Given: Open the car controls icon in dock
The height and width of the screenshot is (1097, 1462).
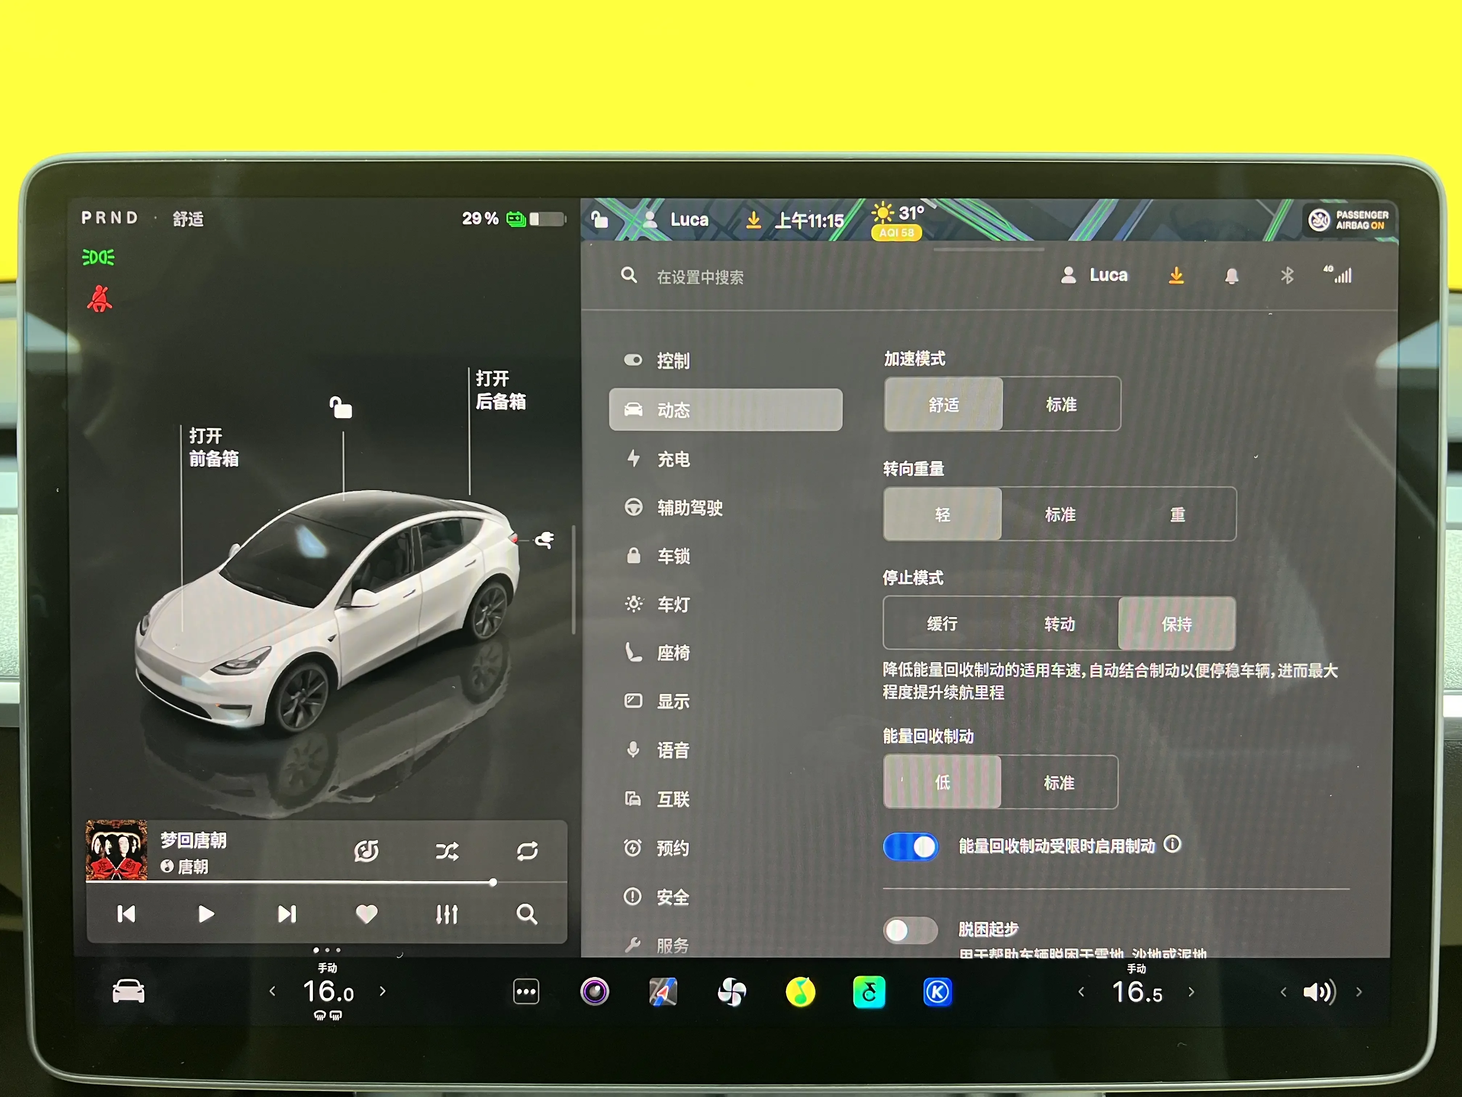Looking at the screenshot, I should [x=128, y=991].
